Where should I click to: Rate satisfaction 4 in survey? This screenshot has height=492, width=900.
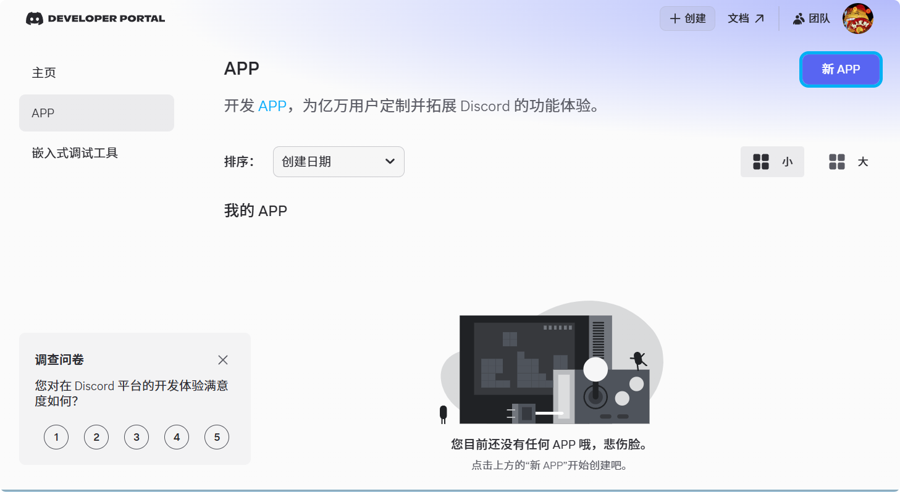pyautogui.click(x=177, y=437)
